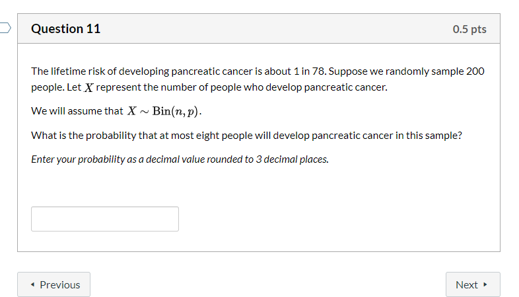Click the right arrow icon beside Next
The height and width of the screenshot is (297, 519).
tap(485, 284)
